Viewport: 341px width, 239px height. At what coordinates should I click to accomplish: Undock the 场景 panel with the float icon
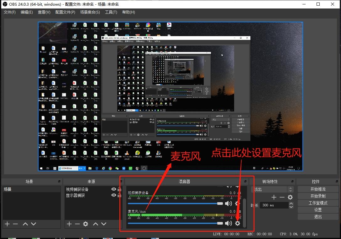pos(59,181)
